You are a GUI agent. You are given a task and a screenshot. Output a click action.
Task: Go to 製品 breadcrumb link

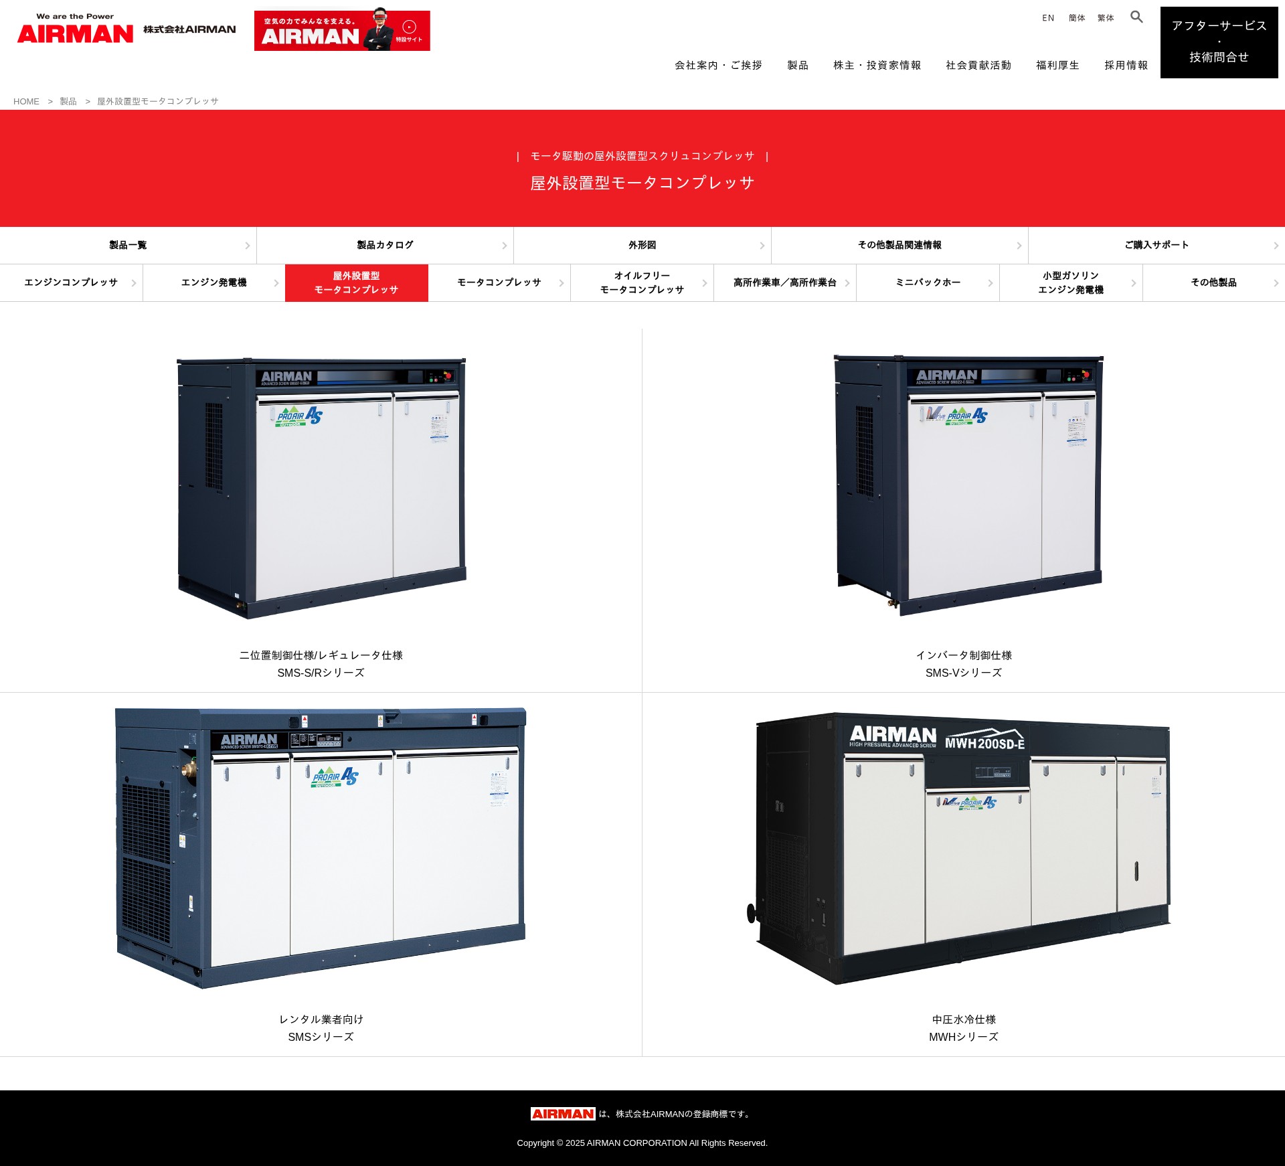(68, 102)
